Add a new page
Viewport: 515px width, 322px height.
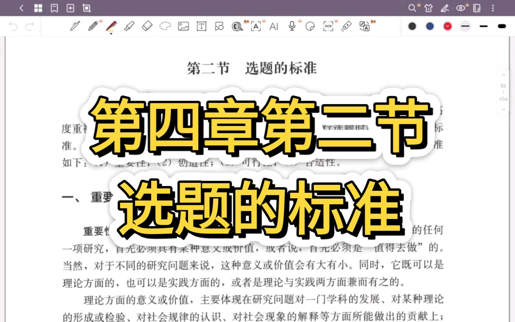(x=70, y=8)
